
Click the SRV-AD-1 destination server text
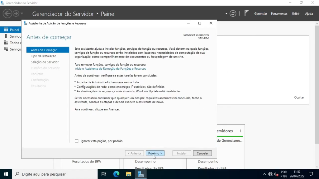click(203, 38)
